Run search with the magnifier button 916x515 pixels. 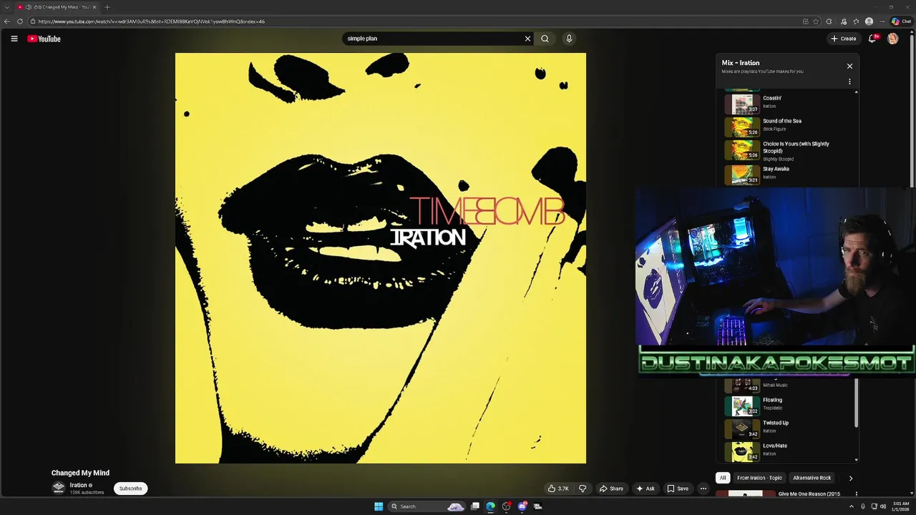545,39
